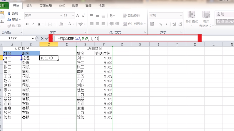Open the merge and center dropdown arrow
The height and width of the screenshot is (131, 234).
pos(145,24)
